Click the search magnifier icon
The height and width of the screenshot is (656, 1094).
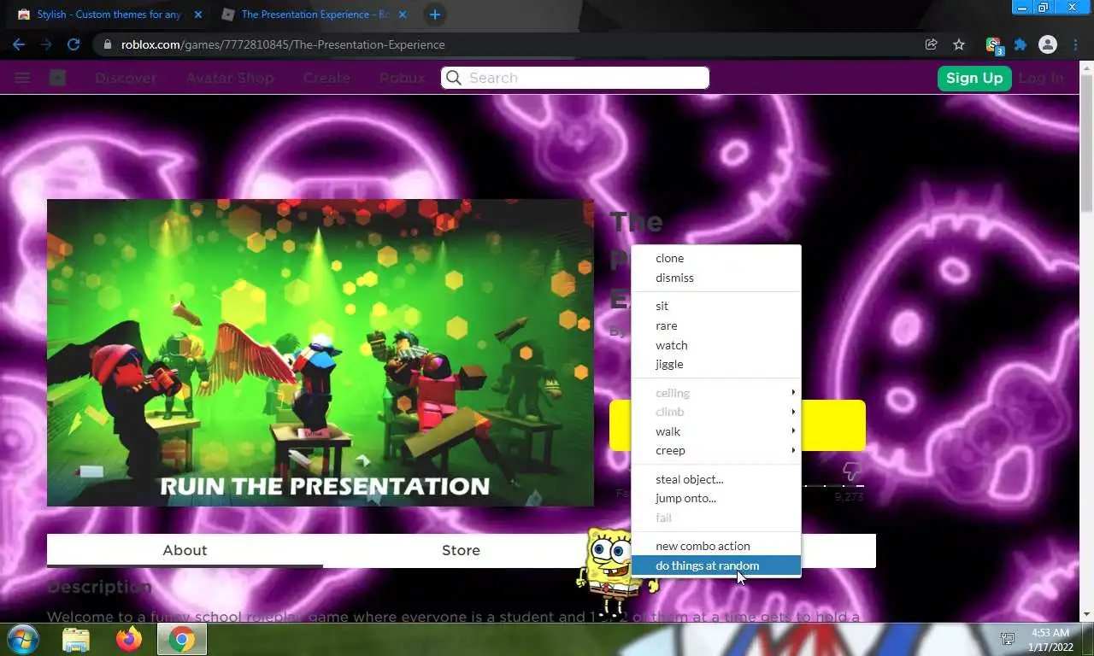point(454,78)
